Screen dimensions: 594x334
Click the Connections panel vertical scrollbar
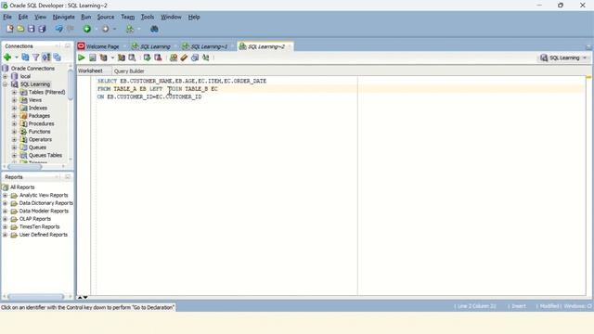(x=71, y=85)
